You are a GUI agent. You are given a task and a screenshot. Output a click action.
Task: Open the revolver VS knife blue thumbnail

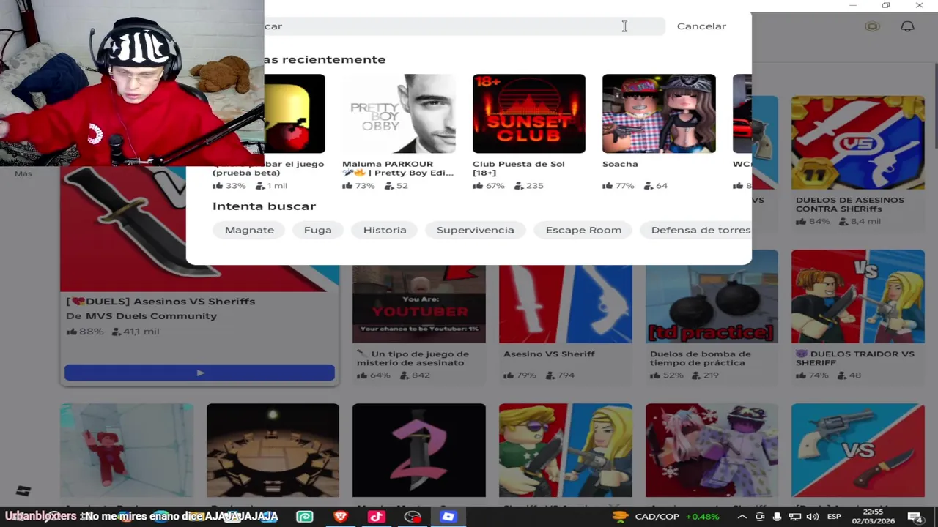[x=858, y=450]
